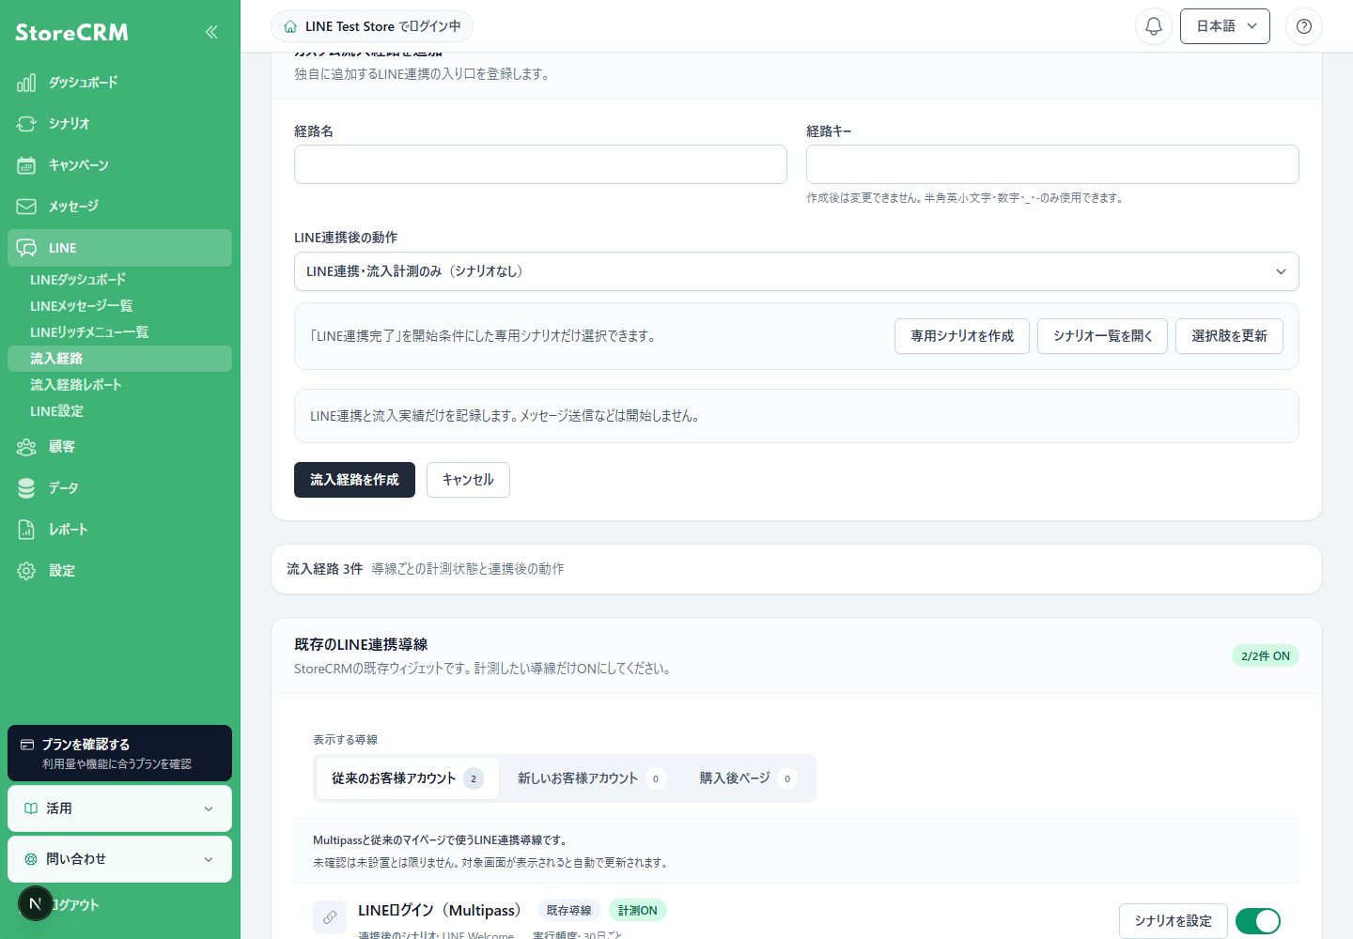Viewport: 1353px width, 939px height.
Task: Click the customers people icon
Action: pos(26,447)
